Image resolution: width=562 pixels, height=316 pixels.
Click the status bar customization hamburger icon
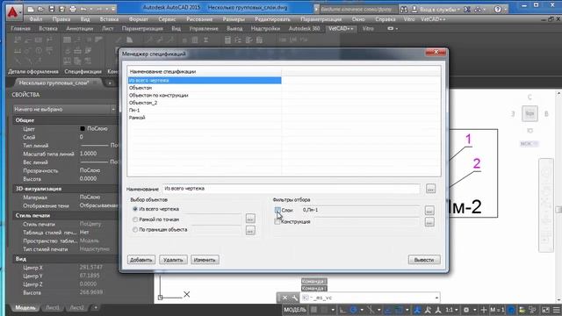click(557, 310)
